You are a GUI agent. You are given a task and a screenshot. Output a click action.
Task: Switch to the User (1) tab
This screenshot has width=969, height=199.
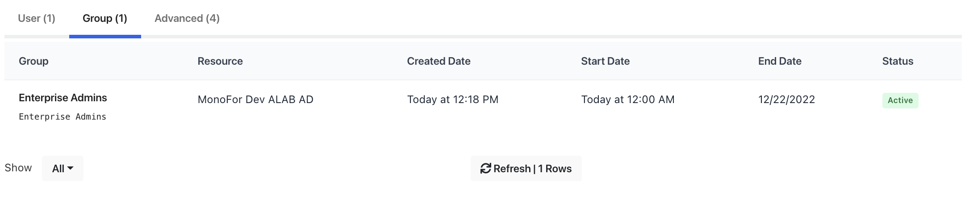[x=37, y=18]
